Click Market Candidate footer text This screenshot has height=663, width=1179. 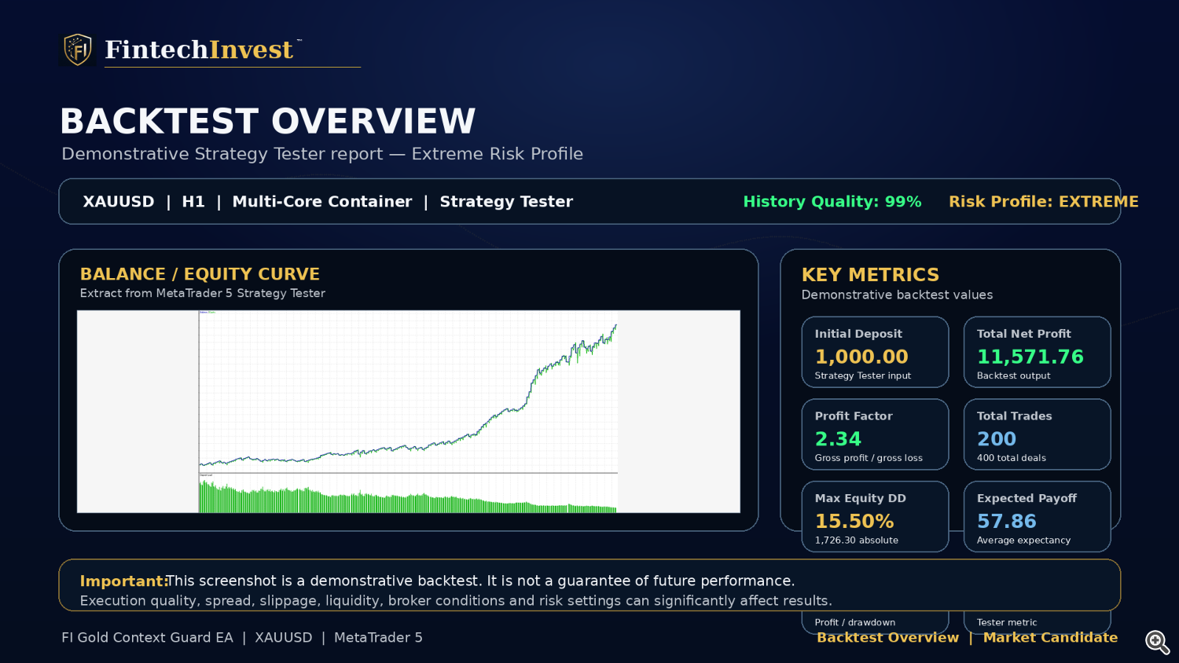point(1050,638)
